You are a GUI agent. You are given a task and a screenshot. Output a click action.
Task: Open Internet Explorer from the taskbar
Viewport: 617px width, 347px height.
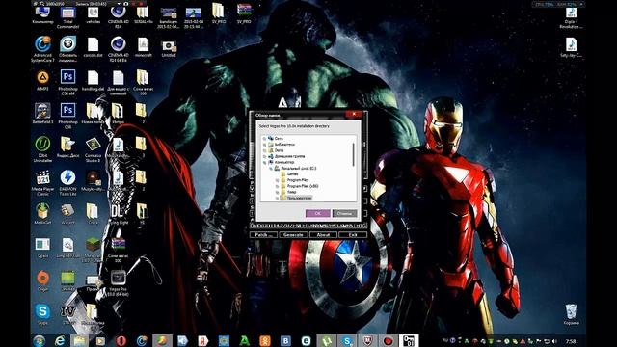(60, 340)
